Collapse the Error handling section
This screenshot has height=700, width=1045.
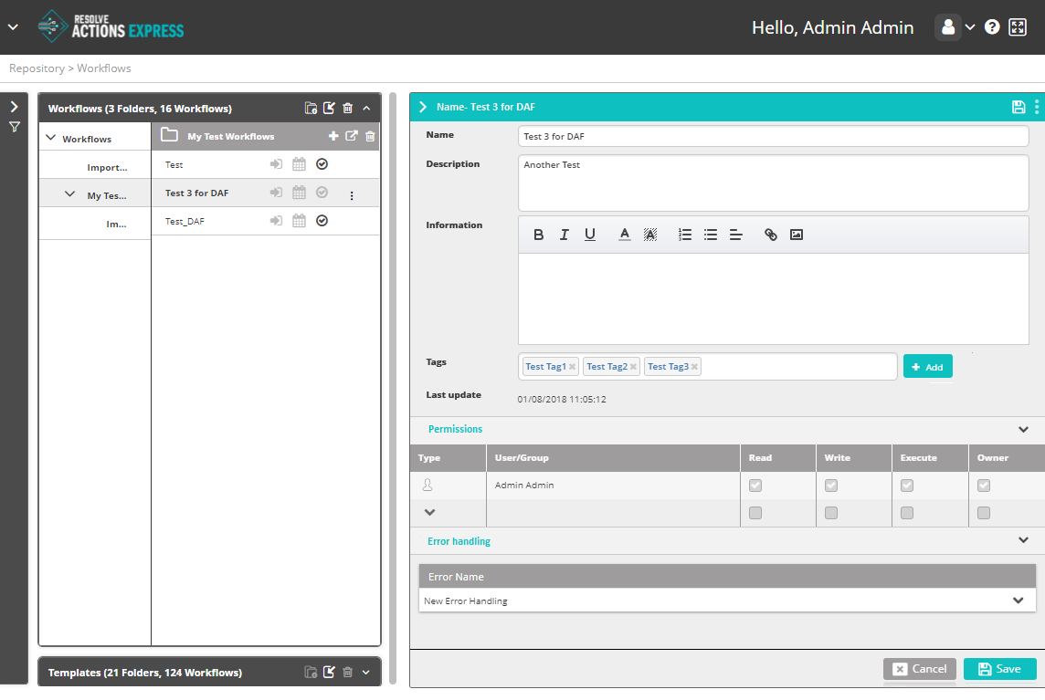click(x=1024, y=540)
